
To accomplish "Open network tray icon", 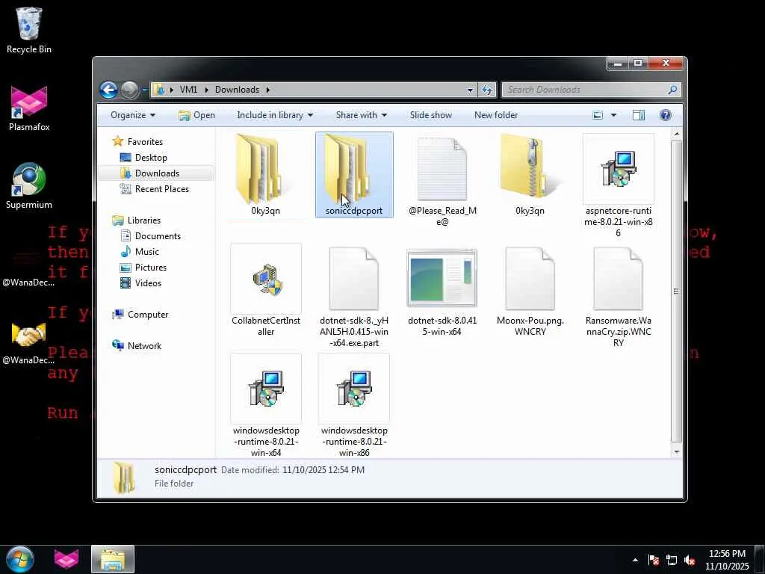I will pyautogui.click(x=672, y=560).
